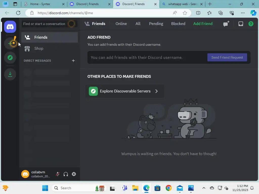
Task: Show hidden system tray icons
Action: click(x=204, y=188)
